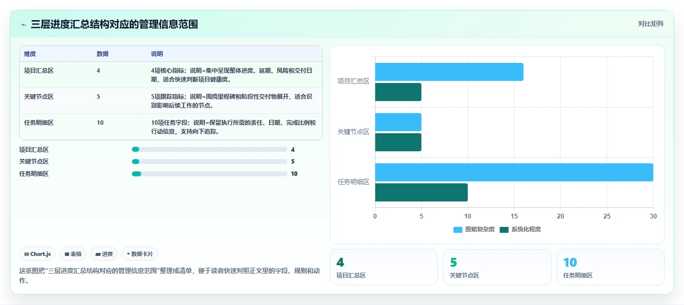Screen dimensions: 684x305
Task: Click the 任务明细区 progress bar
Action: click(x=210, y=174)
